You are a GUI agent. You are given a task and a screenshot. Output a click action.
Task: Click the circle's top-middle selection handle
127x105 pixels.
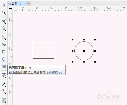84,39
